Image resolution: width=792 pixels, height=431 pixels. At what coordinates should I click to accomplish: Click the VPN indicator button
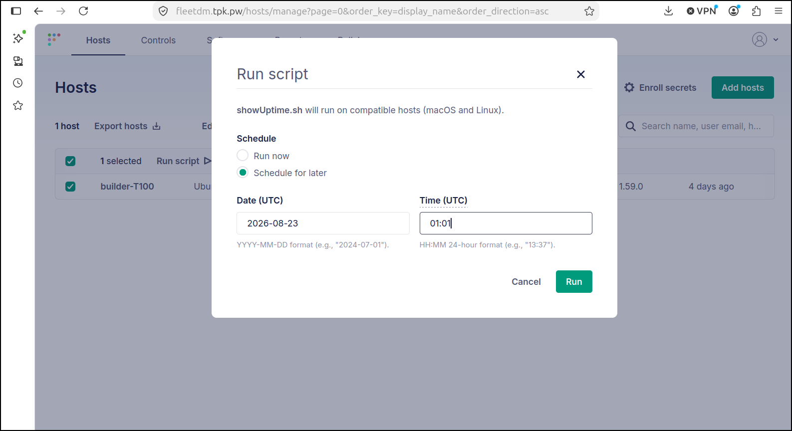(x=702, y=11)
